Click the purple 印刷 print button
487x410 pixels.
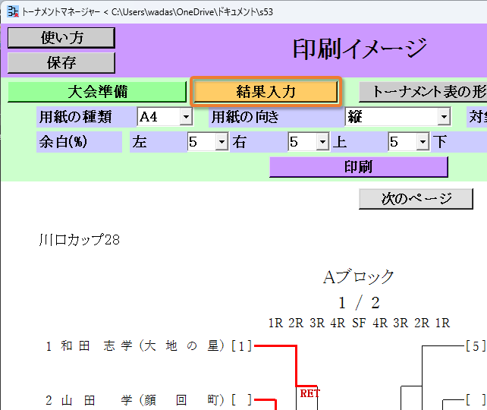point(358,167)
